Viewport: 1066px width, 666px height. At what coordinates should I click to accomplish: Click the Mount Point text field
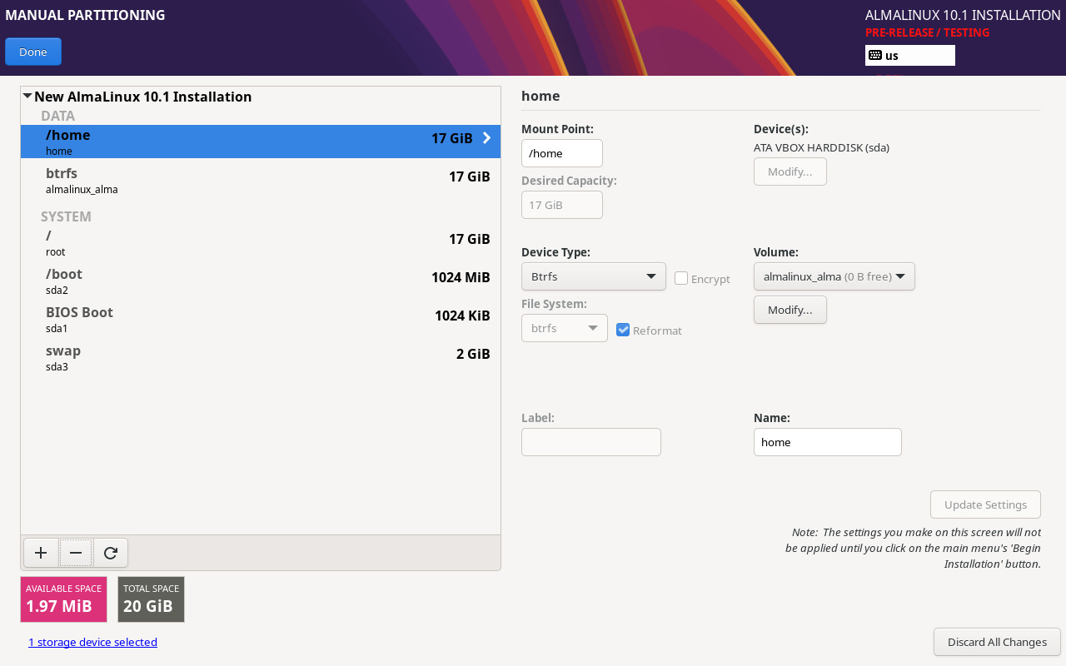point(561,153)
